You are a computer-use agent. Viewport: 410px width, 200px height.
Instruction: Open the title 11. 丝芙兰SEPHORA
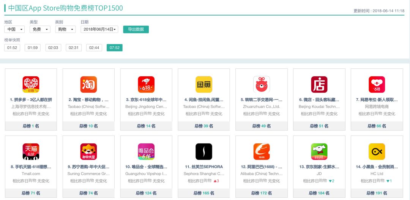pyautogui.click(x=204, y=167)
